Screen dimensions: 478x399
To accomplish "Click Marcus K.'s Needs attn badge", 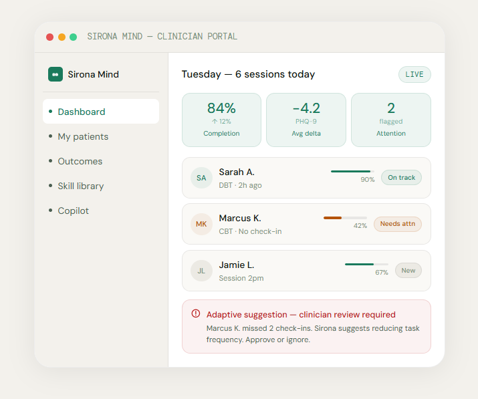I will point(398,224).
